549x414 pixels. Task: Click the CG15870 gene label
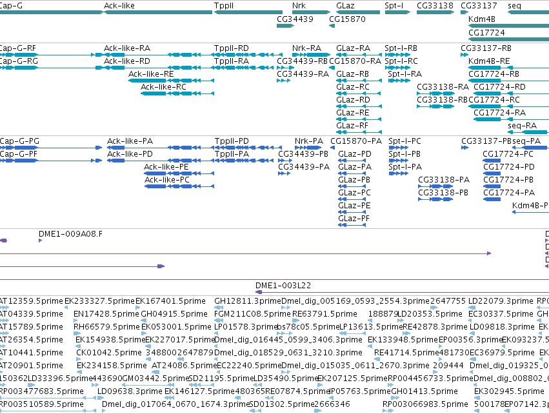pos(347,19)
